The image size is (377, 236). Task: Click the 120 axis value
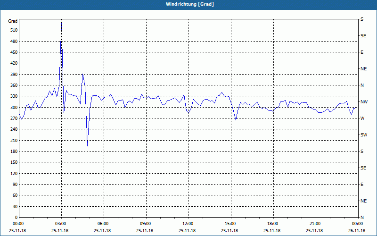click(x=14, y=174)
